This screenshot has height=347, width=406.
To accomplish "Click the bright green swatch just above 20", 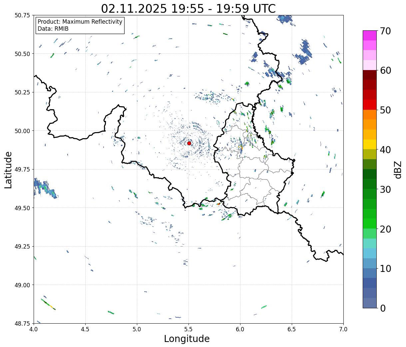I will click(370, 224).
